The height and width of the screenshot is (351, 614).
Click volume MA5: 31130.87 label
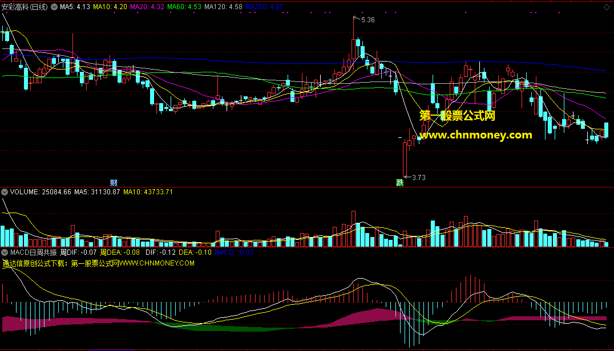point(97,192)
